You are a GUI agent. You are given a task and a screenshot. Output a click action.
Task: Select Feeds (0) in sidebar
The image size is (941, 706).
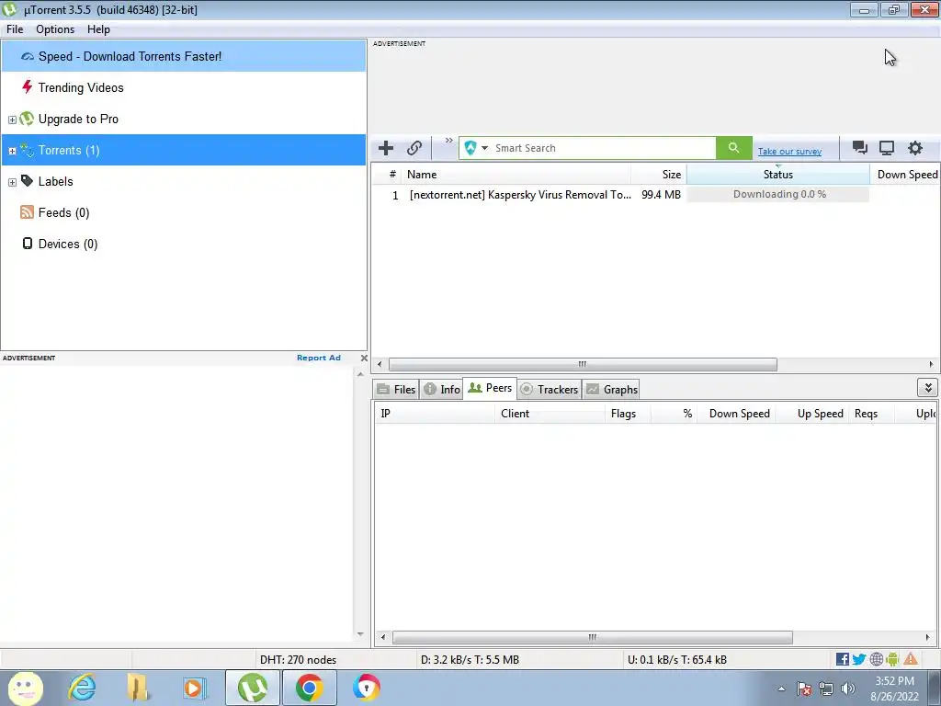point(184,212)
